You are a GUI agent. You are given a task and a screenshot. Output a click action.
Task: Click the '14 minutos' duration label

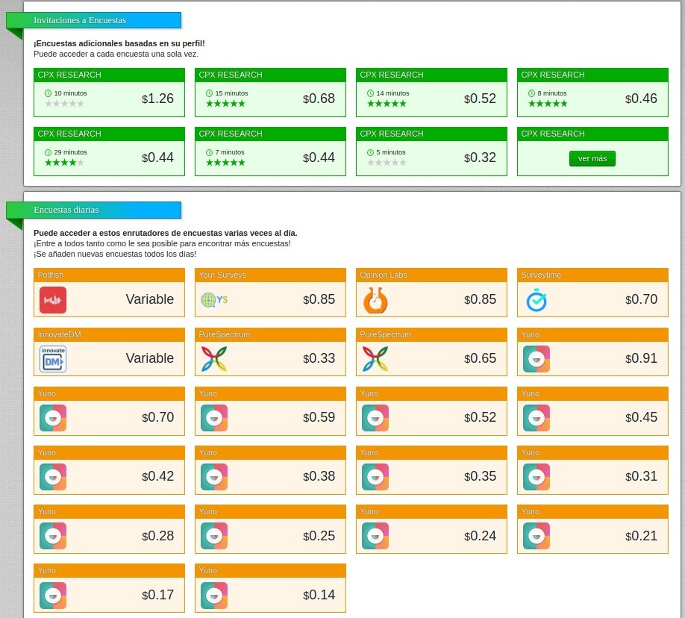[392, 93]
